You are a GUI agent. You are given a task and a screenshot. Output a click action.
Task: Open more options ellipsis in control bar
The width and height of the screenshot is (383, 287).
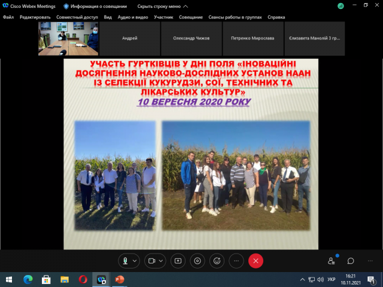(236, 261)
